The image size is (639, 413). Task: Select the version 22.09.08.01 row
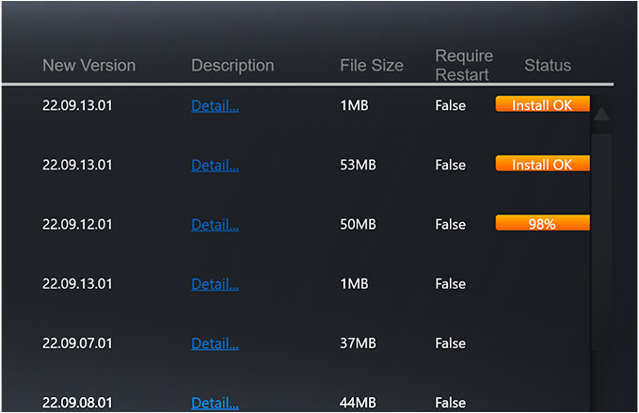(77, 403)
